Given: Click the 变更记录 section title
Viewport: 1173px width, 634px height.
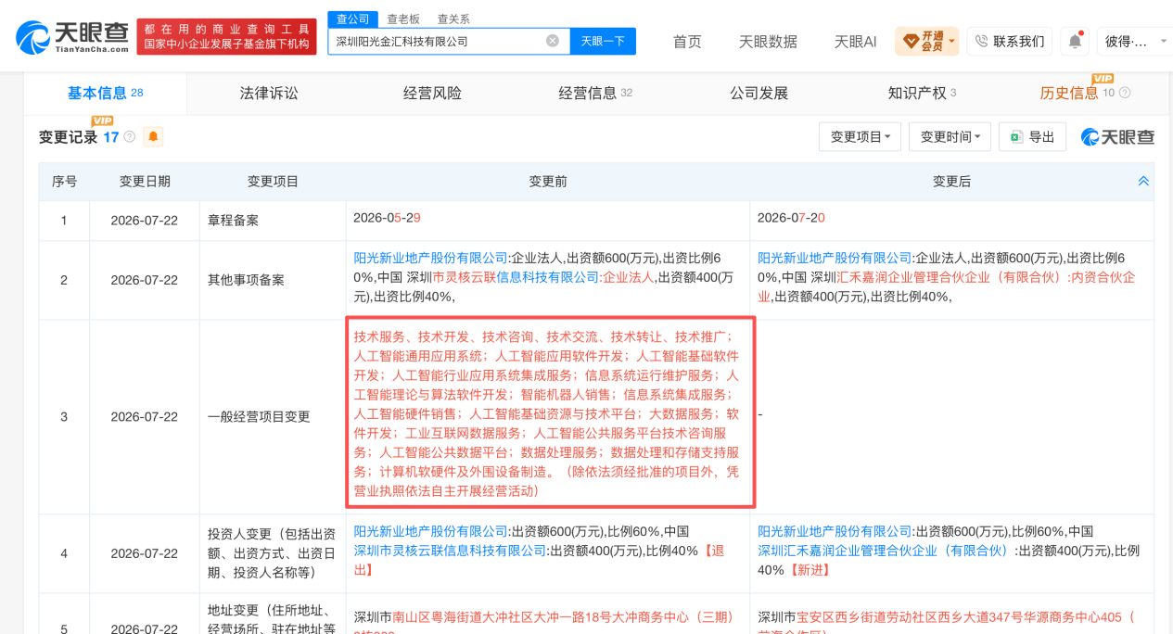Looking at the screenshot, I should point(68,137).
